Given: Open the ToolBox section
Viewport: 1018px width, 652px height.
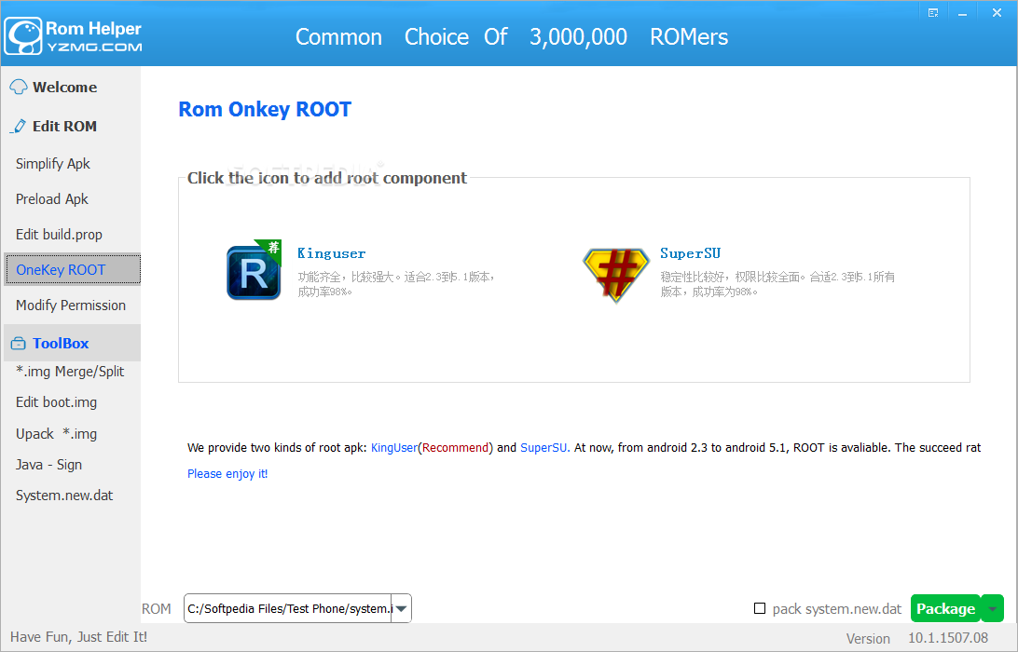Looking at the screenshot, I should point(72,343).
